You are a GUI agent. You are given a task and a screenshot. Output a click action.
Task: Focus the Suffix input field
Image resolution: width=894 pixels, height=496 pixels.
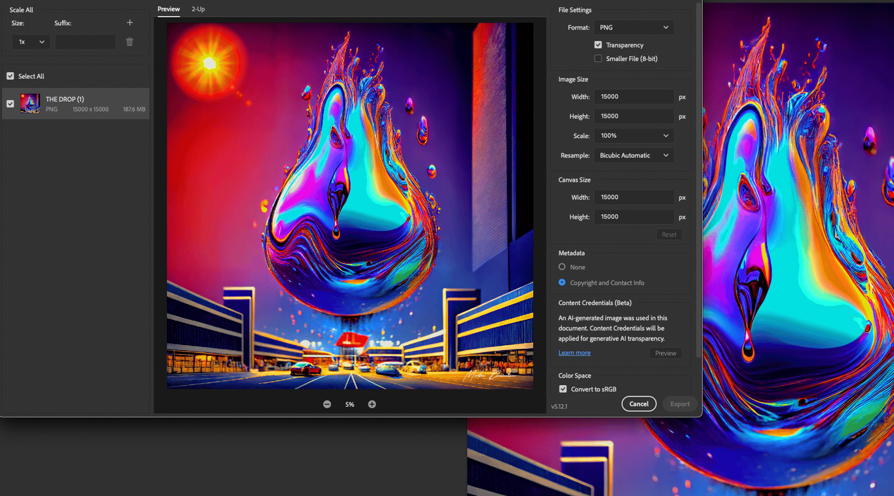click(85, 42)
